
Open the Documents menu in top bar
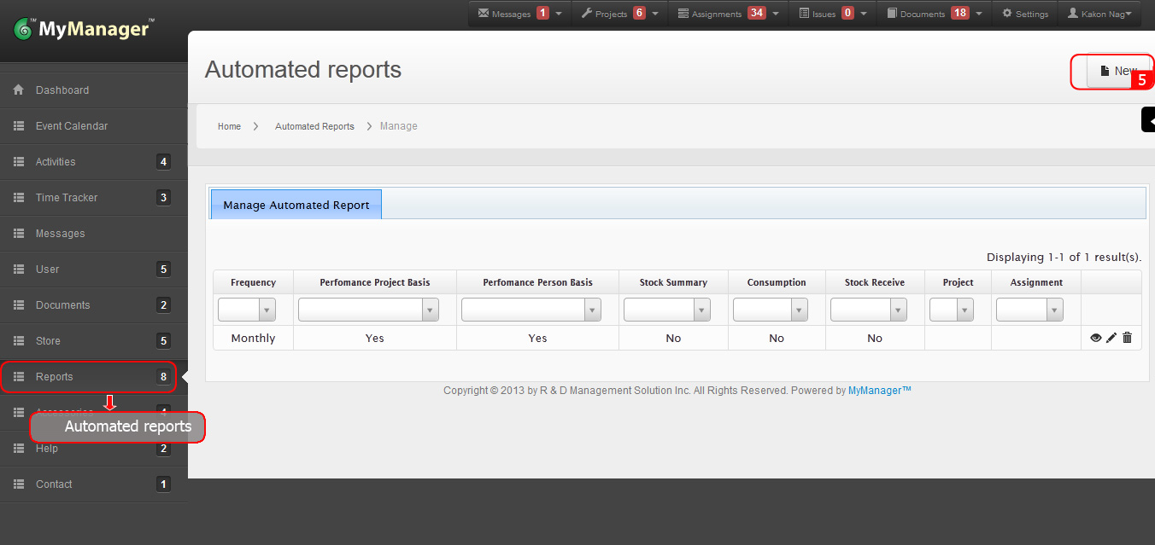tap(922, 14)
